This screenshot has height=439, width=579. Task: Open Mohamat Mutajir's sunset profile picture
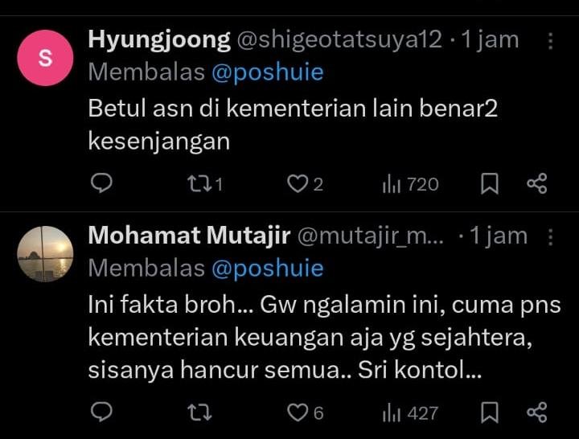tap(45, 253)
